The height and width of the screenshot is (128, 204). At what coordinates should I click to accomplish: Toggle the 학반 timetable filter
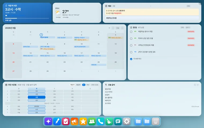[88, 85]
